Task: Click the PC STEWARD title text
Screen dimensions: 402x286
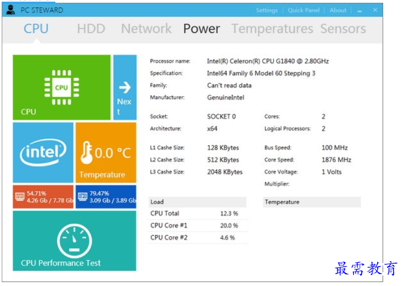Action: (42, 11)
